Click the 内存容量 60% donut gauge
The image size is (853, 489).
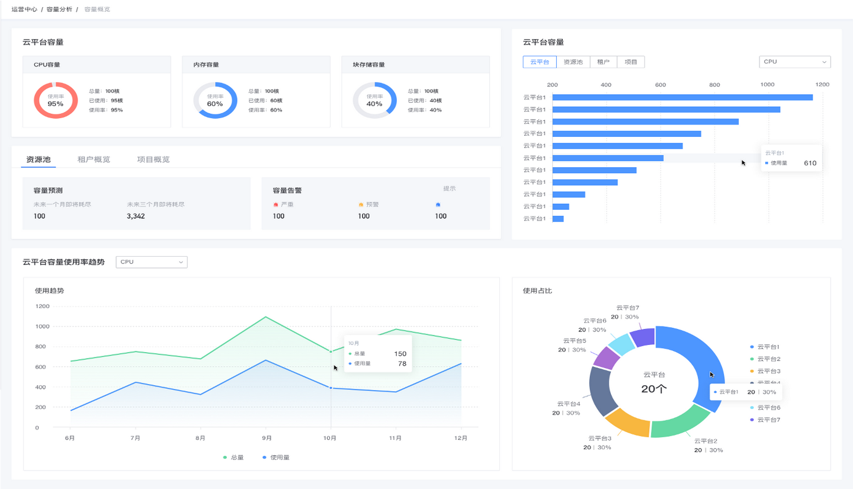(215, 100)
